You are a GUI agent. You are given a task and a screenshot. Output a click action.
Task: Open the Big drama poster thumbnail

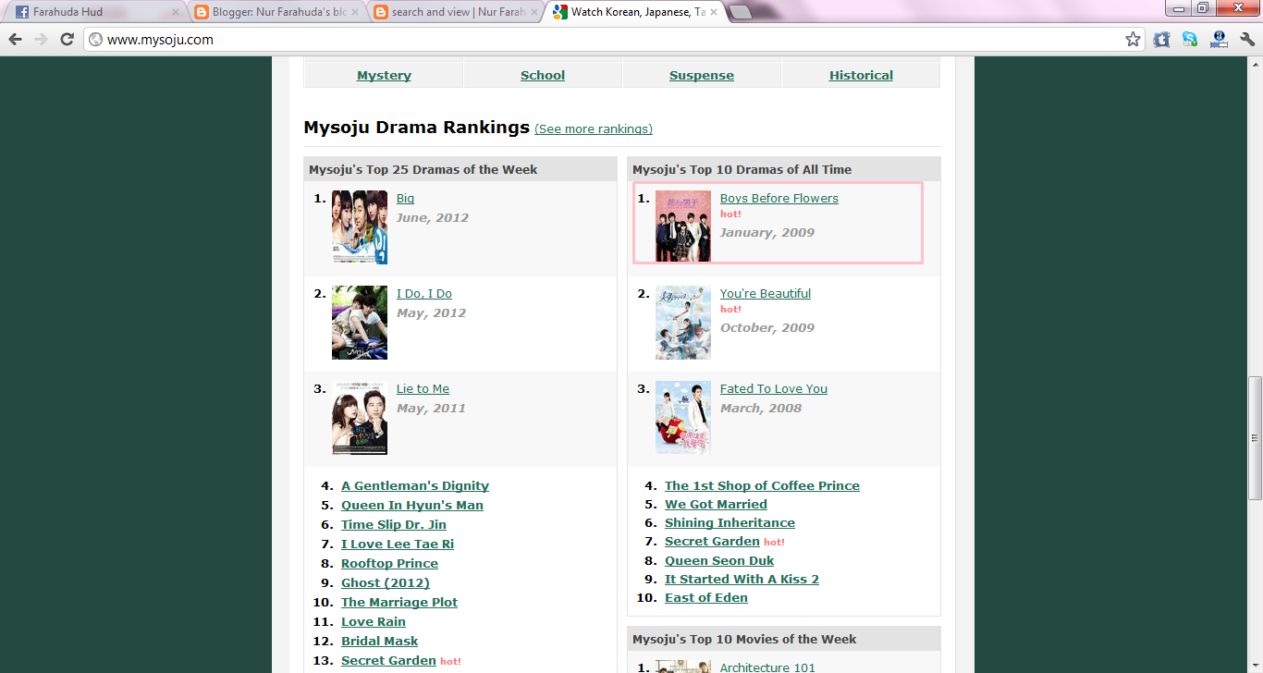tap(360, 227)
